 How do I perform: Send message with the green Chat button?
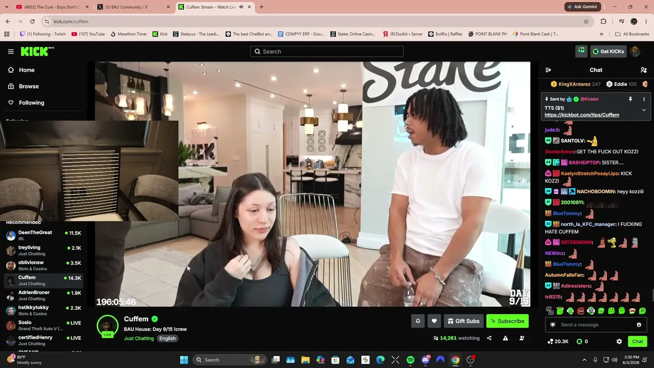(x=638, y=341)
